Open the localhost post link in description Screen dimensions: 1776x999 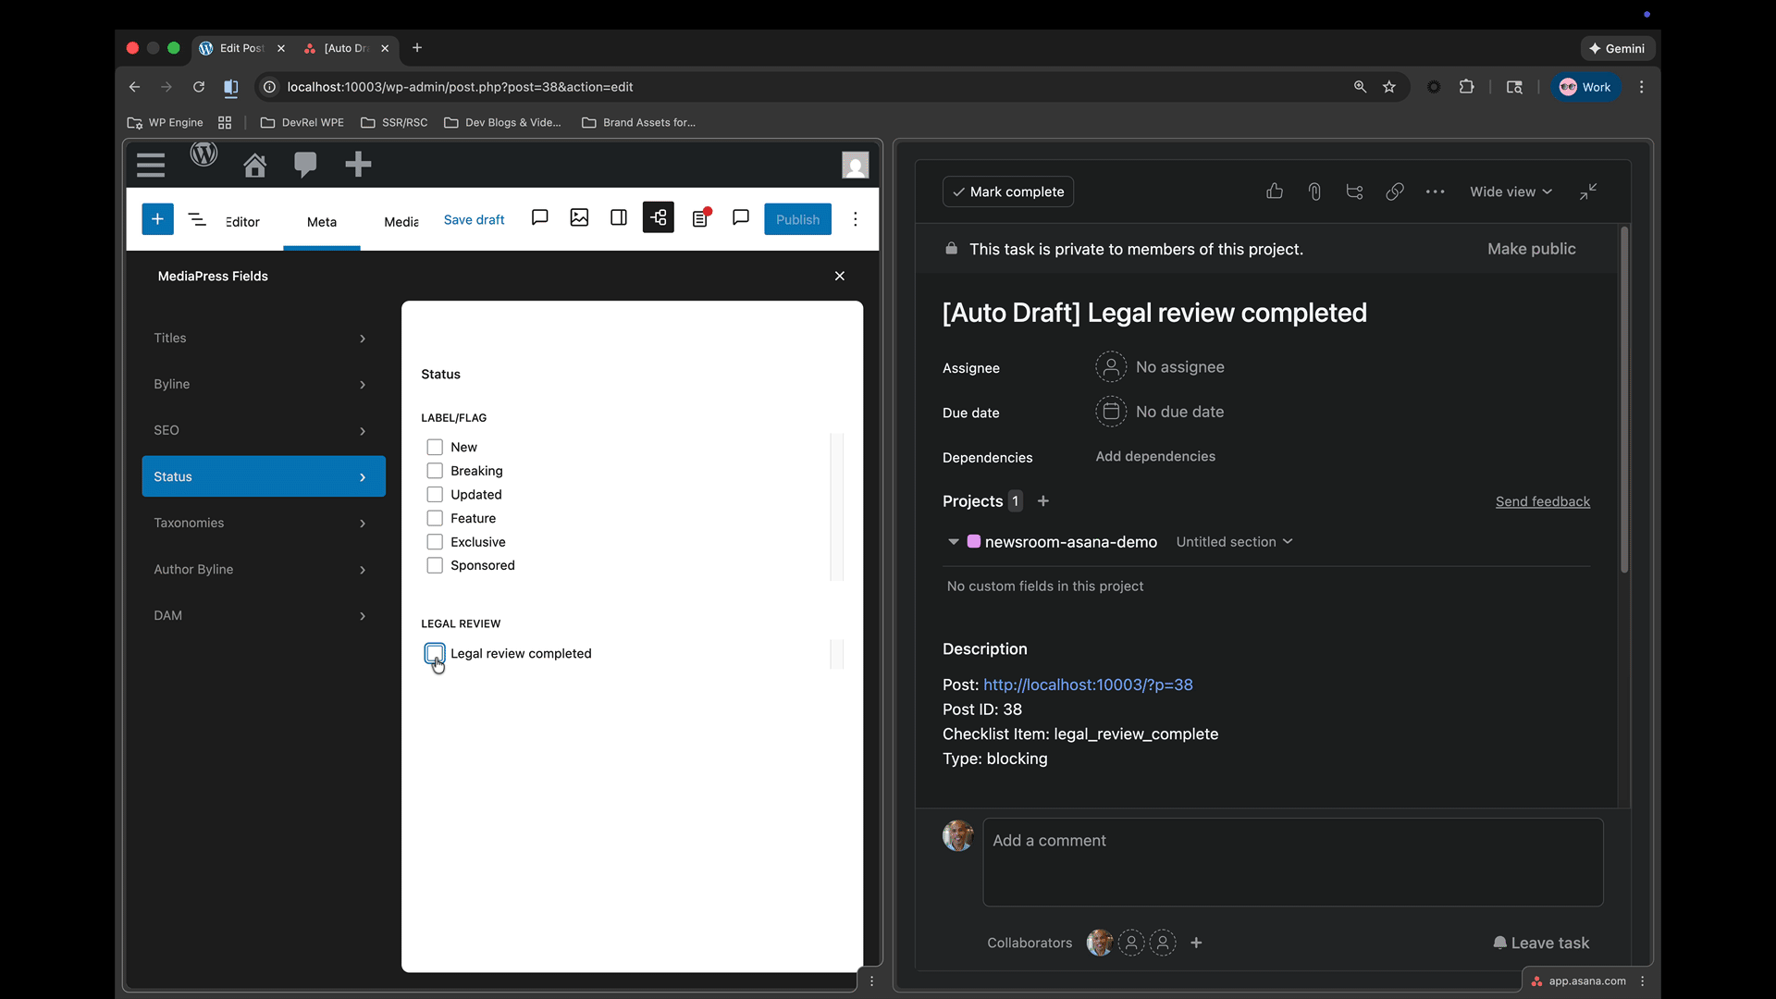click(1088, 684)
